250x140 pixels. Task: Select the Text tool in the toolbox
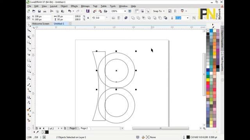(29, 78)
